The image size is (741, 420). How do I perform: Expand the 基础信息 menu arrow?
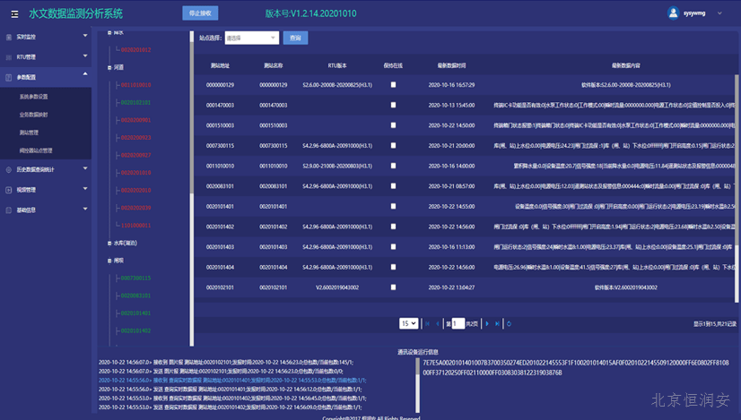point(85,209)
